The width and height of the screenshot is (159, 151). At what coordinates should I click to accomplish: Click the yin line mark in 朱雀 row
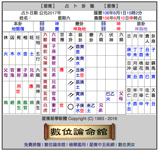[x=71, y=71]
